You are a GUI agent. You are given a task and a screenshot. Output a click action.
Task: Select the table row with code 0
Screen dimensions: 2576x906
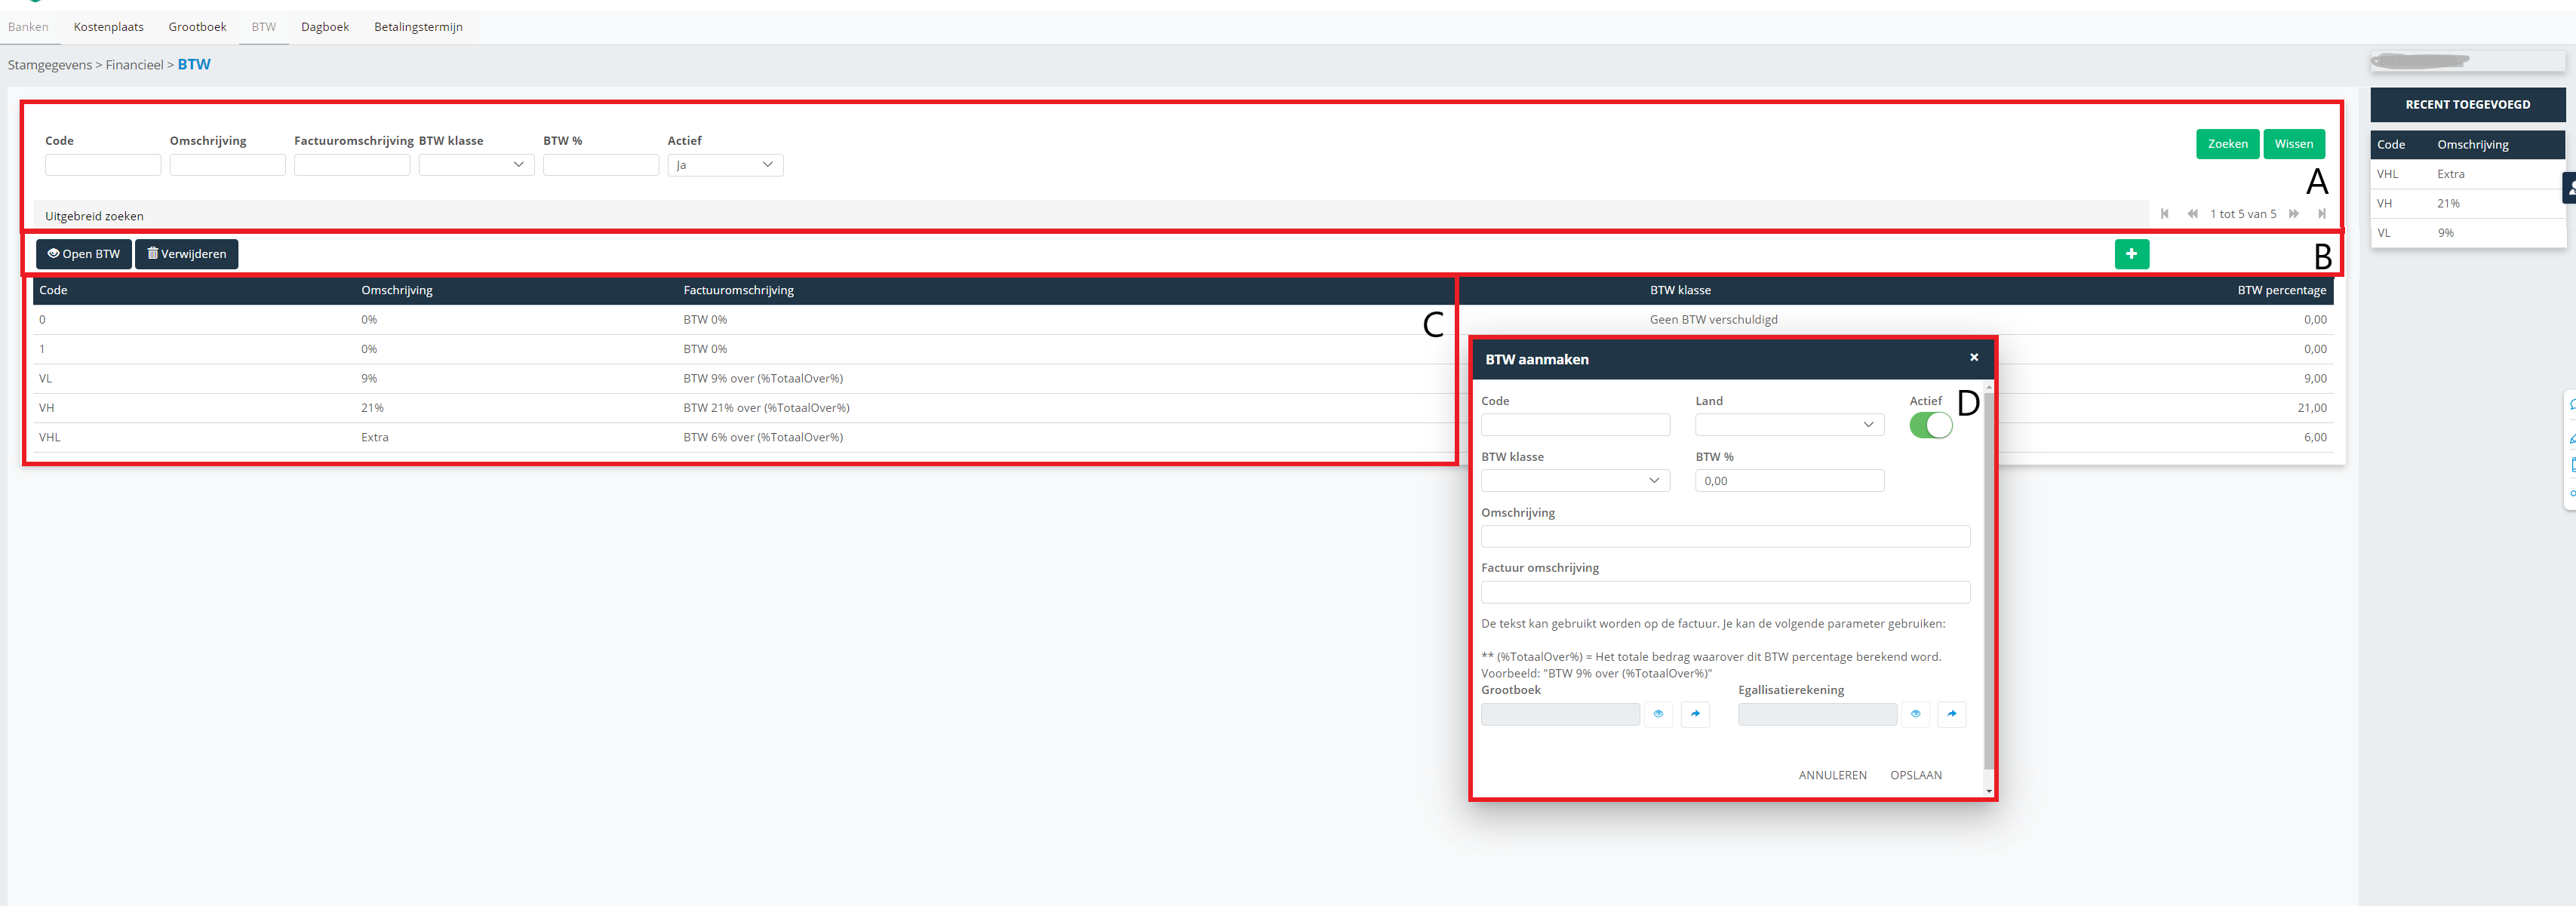click(x=1183, y=320)
